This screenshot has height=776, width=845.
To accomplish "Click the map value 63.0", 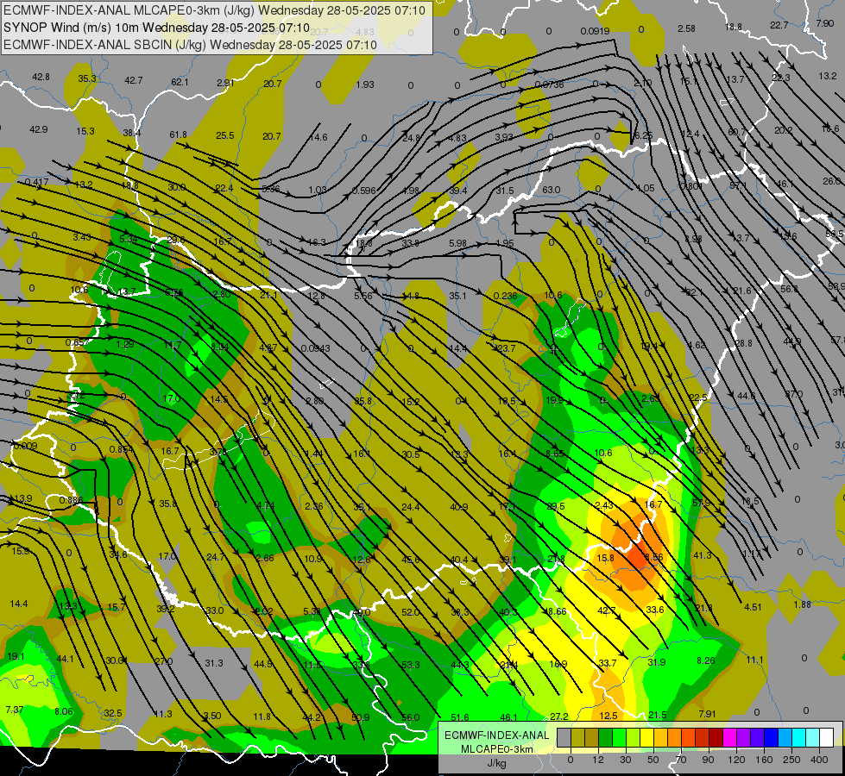I will click(552, 190).
